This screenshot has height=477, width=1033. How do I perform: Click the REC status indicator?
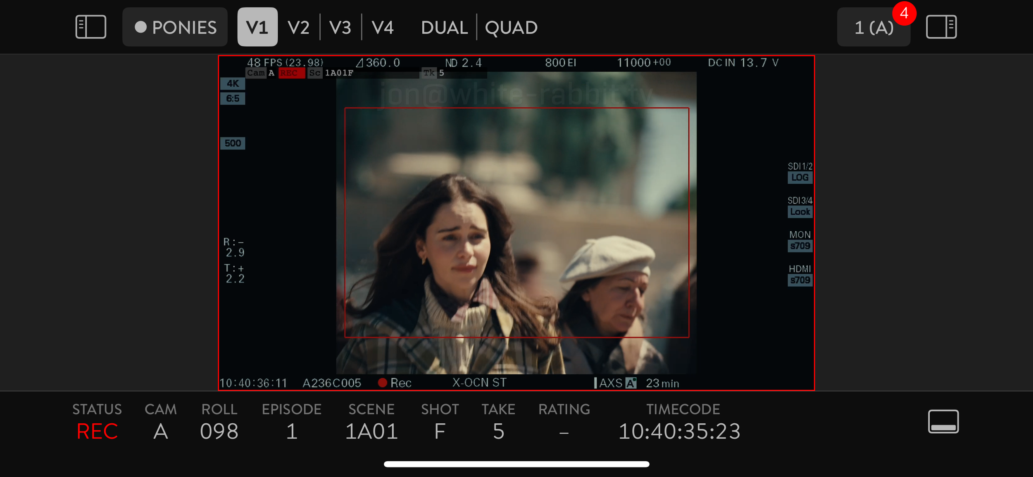tap(97, 431)
